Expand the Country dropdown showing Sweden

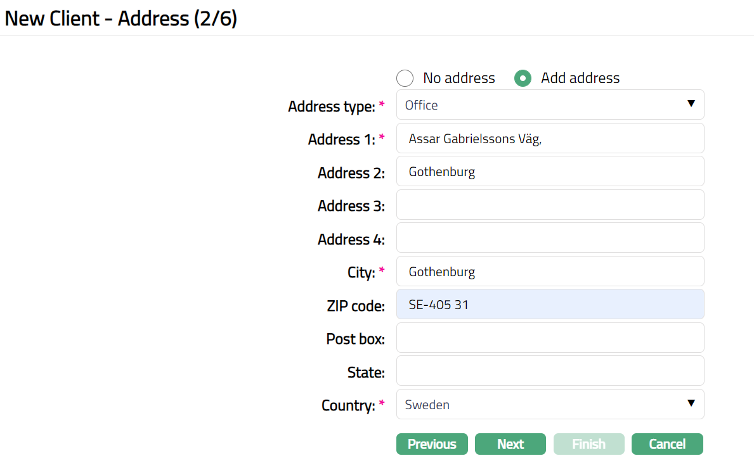(x=549, y=404)
